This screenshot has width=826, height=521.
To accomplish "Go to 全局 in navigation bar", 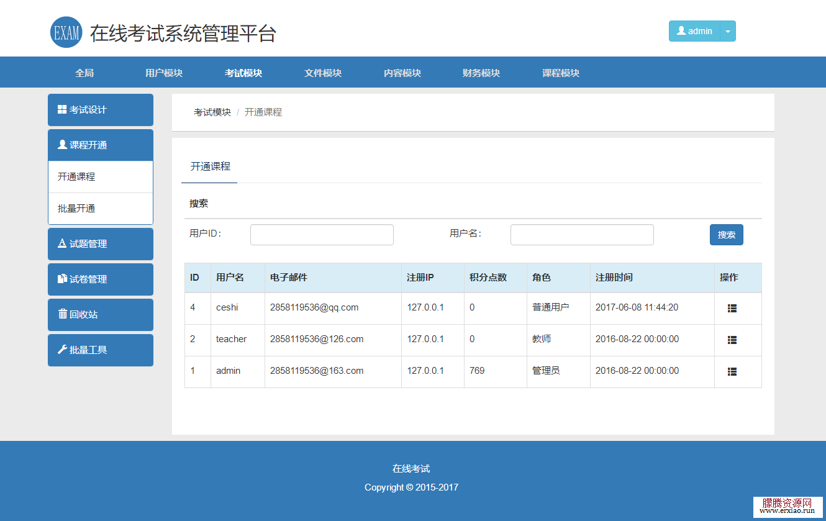I will (84, 73).
